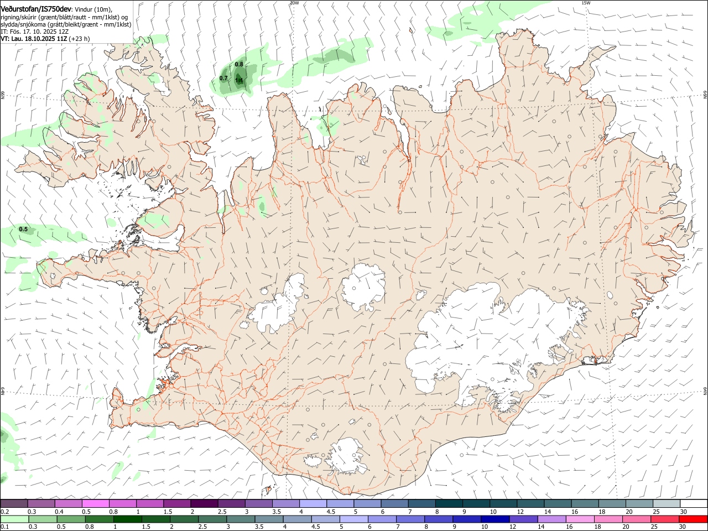
Task: Click the deep navy blue 10 swatch in bottom row
Action: click(x=495, y=519)
